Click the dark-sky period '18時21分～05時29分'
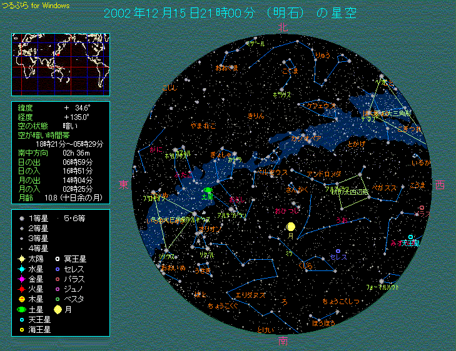 pos(69,144)
